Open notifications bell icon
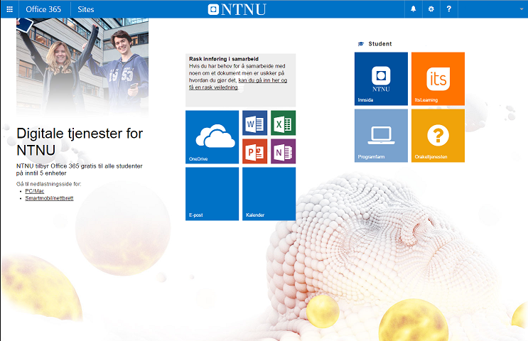This screenshot has width=528, height=341. pyautogui.click(x=413, y=9)
